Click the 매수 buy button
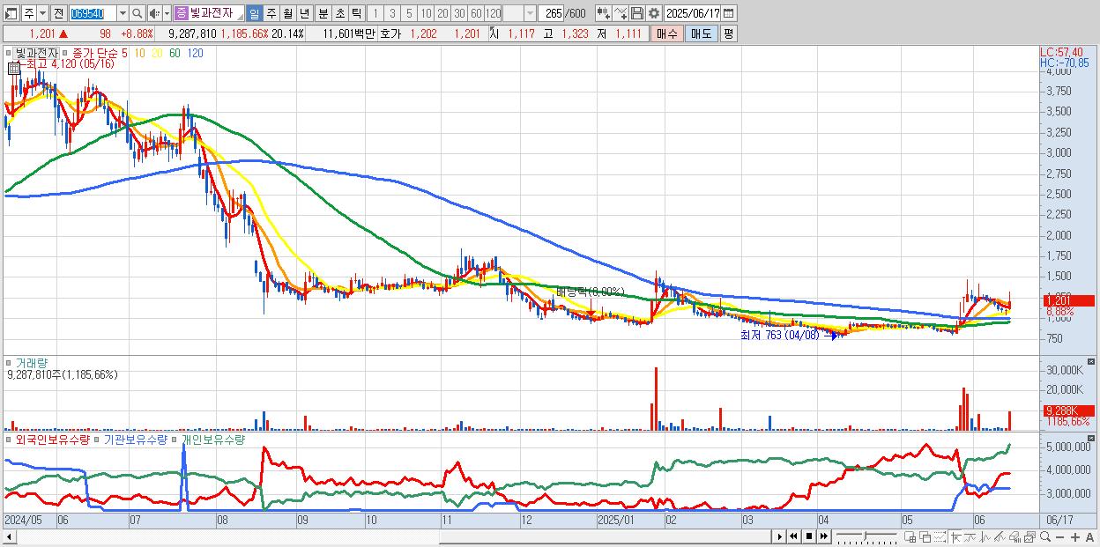This screenshot has height=547, width=1100. (x=667, y=33)
